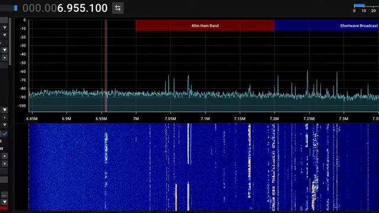Viewport: 379px width, 213px height.
Task: Click the 7.25M frequency axis label
Action: 309,119
